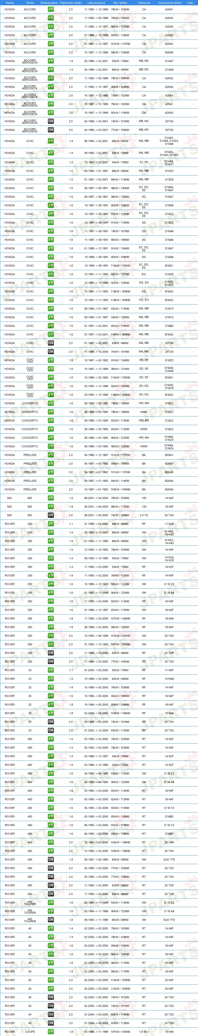Click the Moc silnika column header

(120, 3)
